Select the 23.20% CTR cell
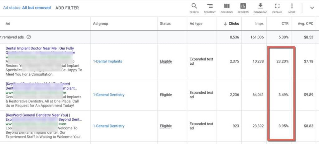This screenshot has height=144, width=319. click(282, 61)
